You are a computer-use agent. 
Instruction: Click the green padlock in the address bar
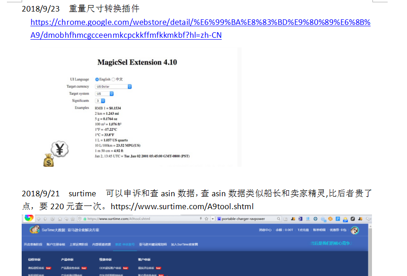85,219
